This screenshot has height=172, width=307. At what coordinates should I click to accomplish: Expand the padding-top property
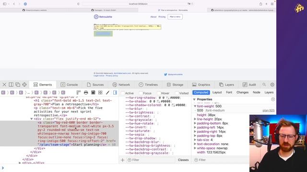click(x=195, y=136)
